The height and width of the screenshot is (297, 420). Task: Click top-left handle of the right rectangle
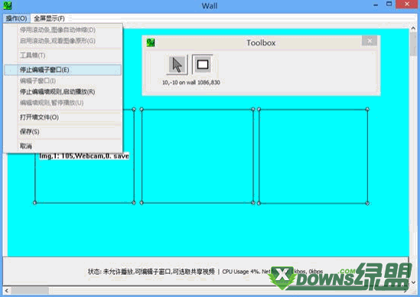click(x=259, y=109)
